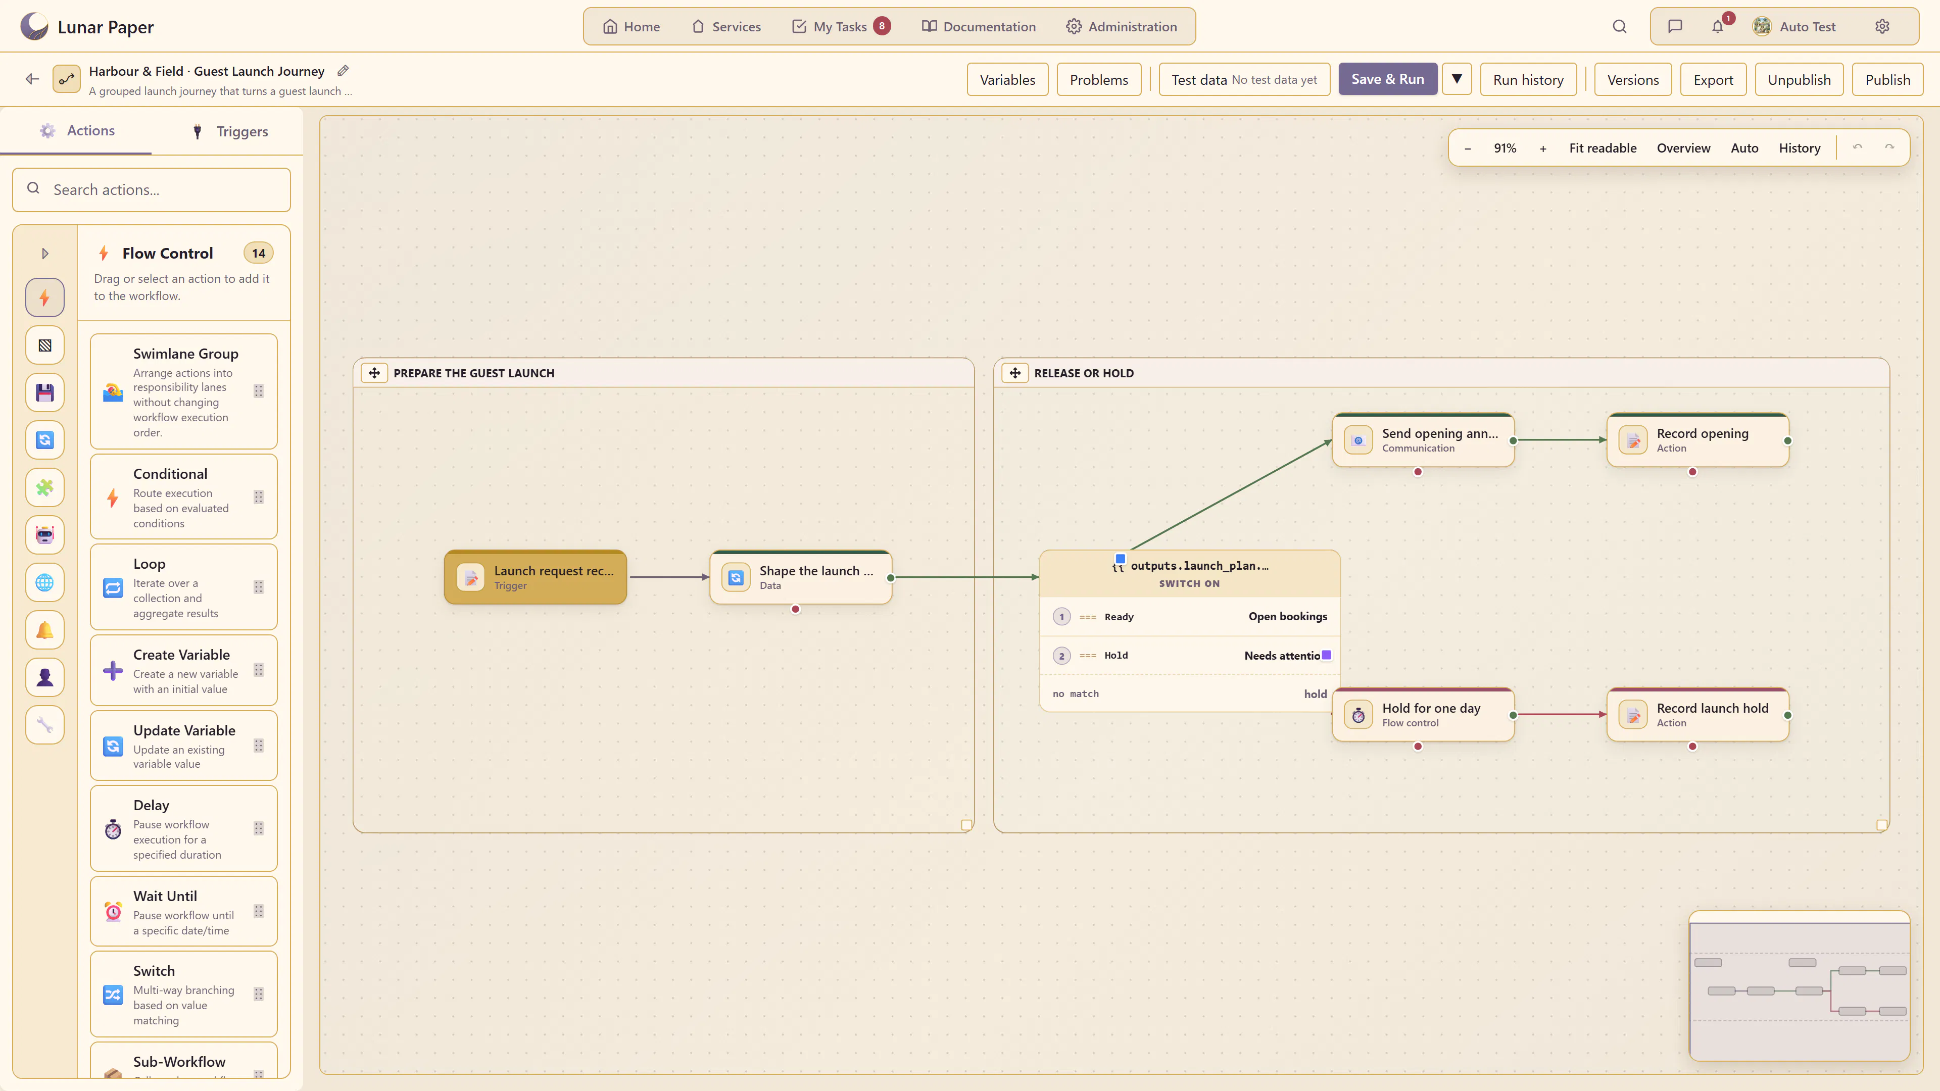Open Administration in the top navigation
Viewport: 1940px width, 1091px height.
pyautogui.click(x=1122, y=26)
